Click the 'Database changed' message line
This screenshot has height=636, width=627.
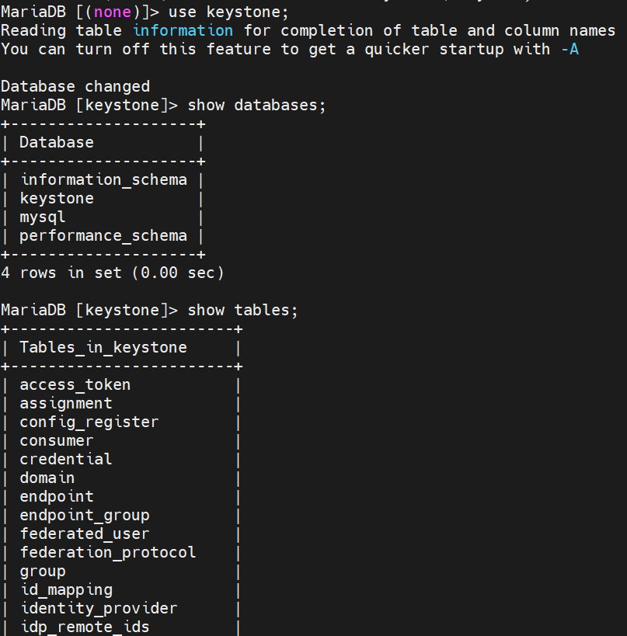coord(75,86)
